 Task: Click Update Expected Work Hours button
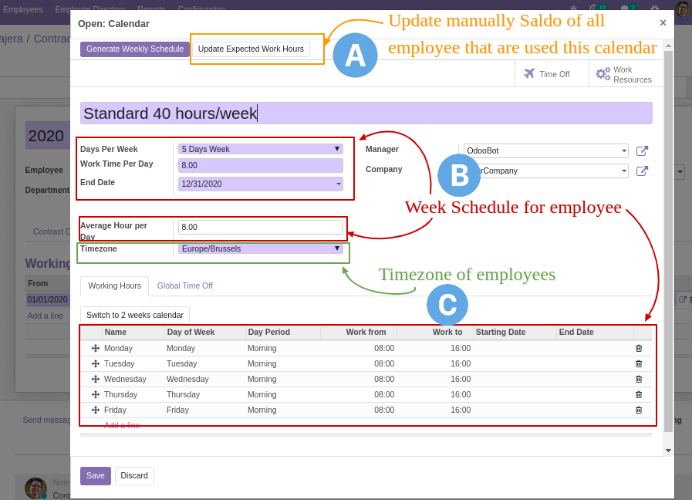251,49
